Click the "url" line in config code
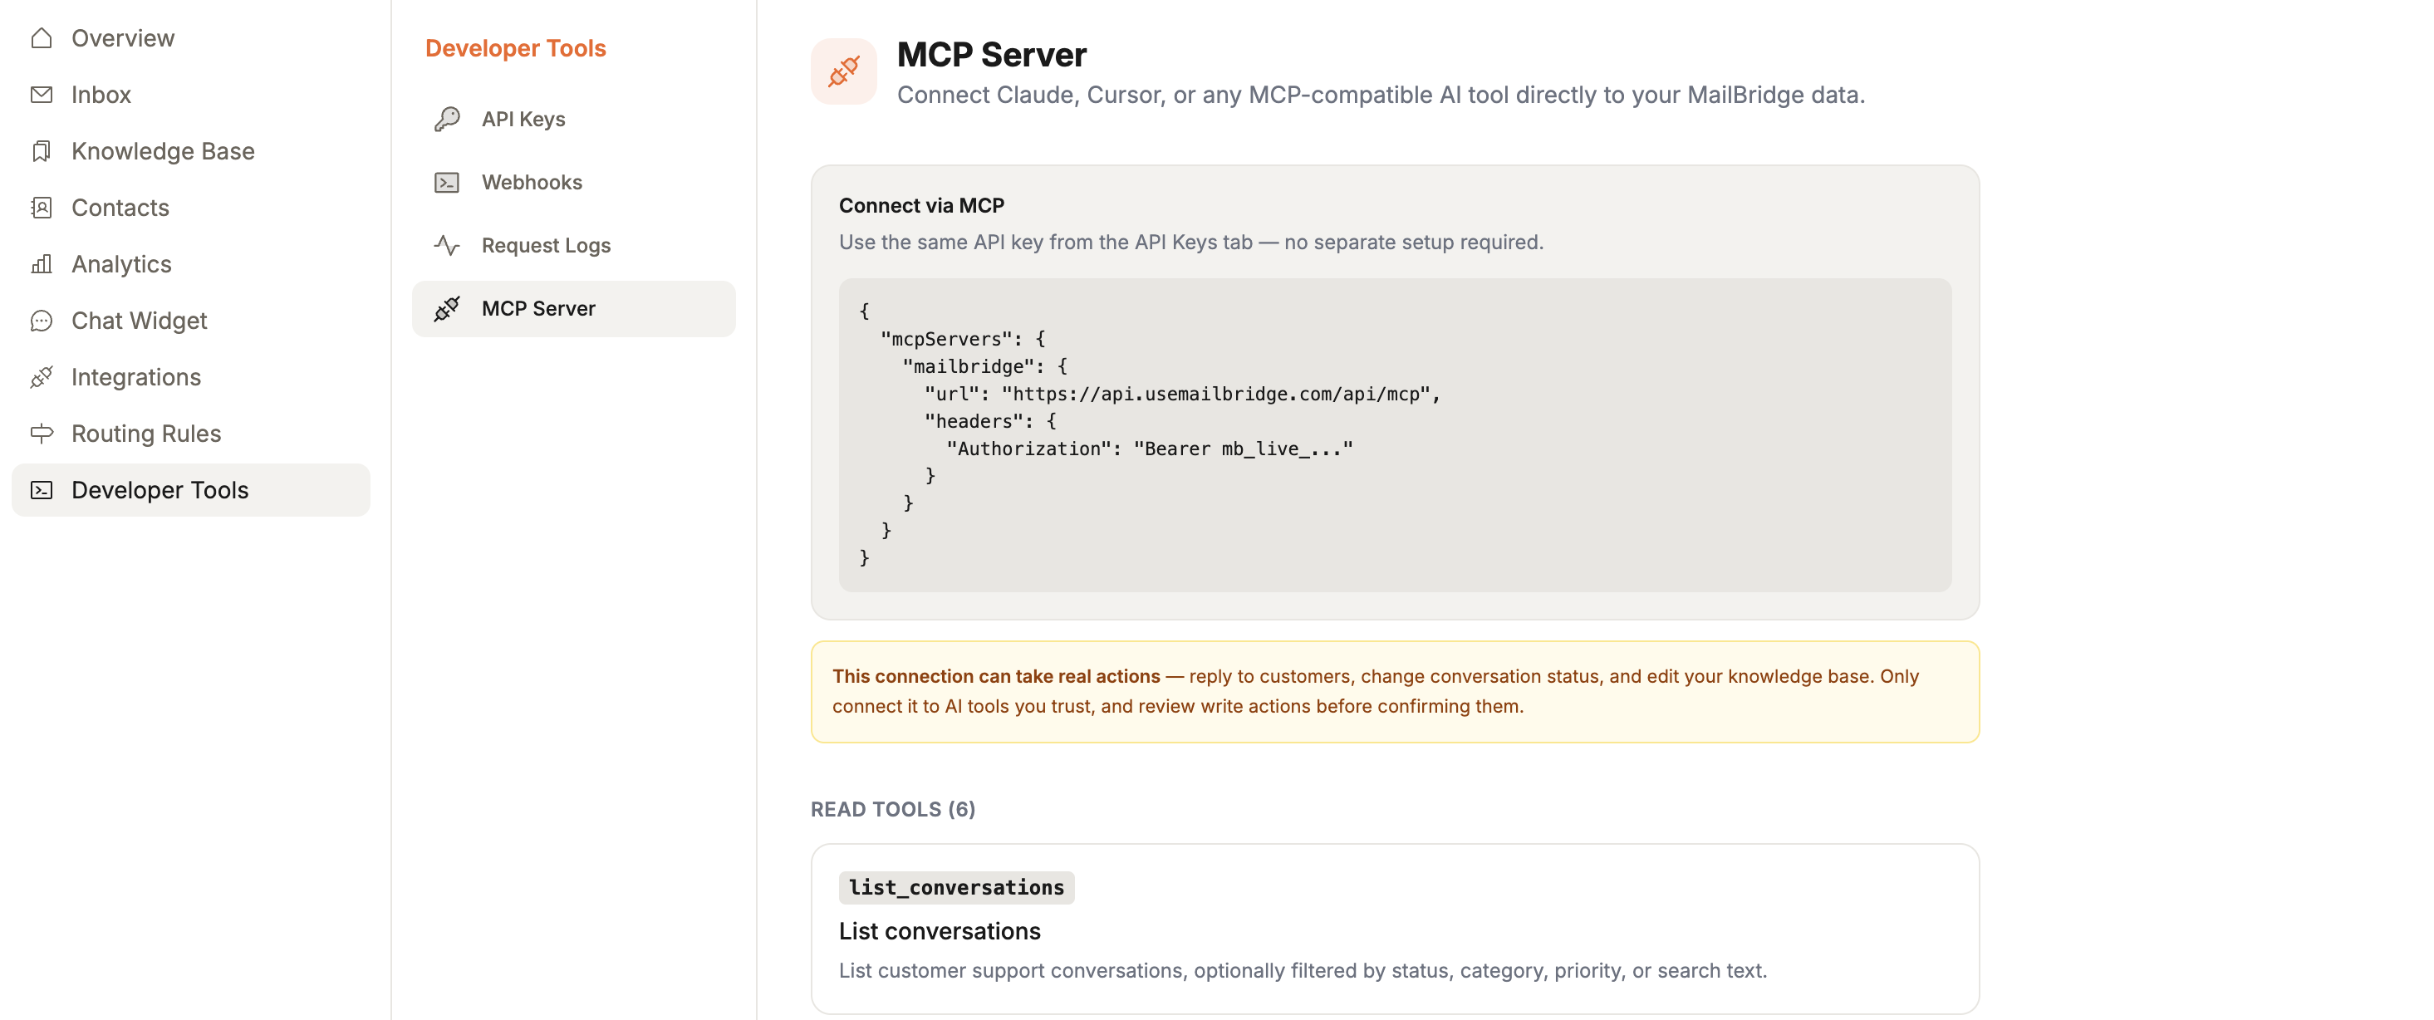Viewport: 2434px width, 1020px height. (x=1182, y=394)
